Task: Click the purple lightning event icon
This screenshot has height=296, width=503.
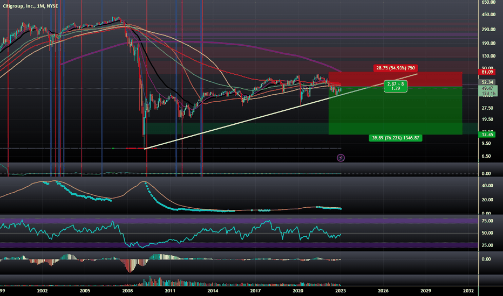Action: (341, 158)
